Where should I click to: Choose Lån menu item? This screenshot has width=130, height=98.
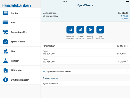pos(20,51)
